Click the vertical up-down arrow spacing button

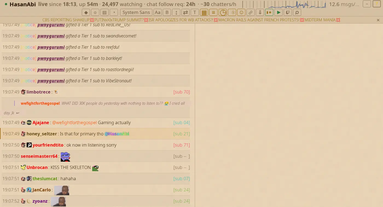176,12
